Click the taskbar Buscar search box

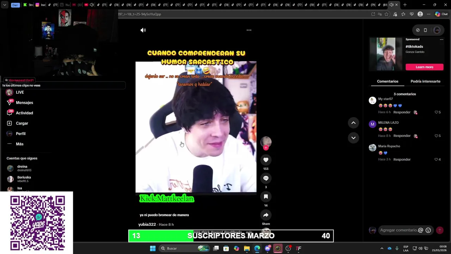184,248
